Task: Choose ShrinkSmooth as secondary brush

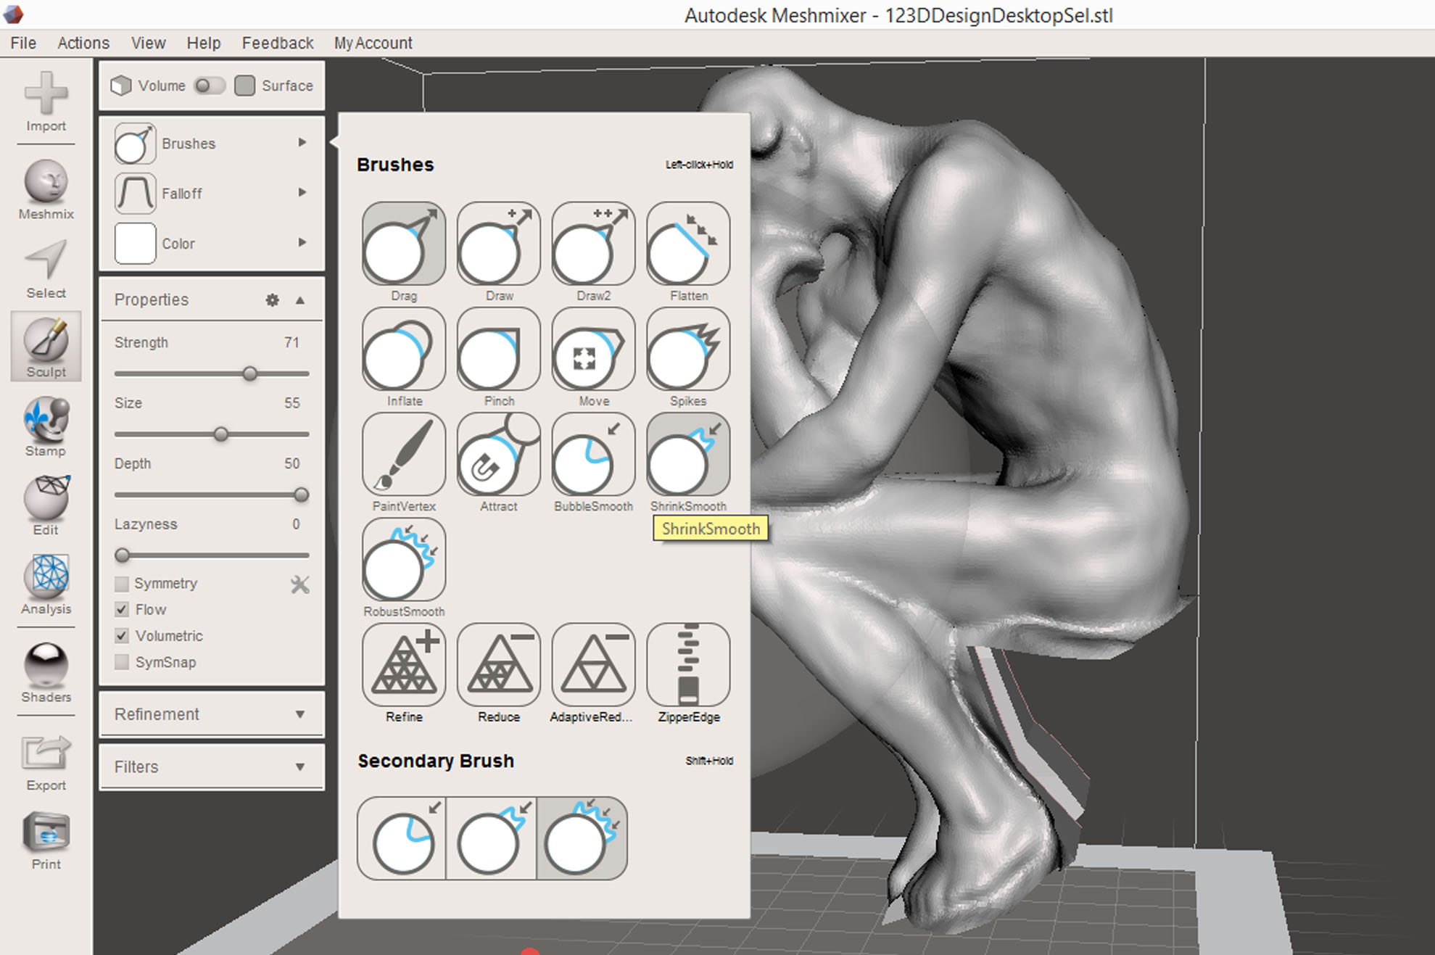Action: 492,838
